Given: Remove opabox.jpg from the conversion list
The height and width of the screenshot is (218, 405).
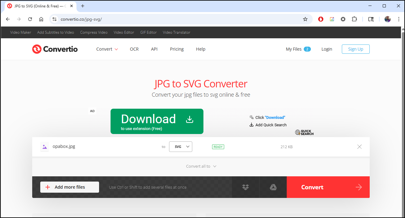Looking at the screenshot, I should pyautogui.click(x=359, y=147).
